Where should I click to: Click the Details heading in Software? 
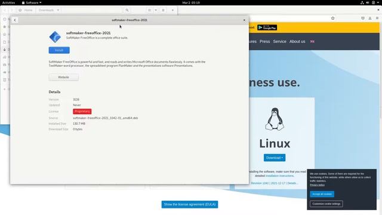(54, 92)
